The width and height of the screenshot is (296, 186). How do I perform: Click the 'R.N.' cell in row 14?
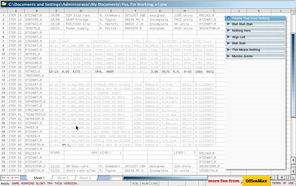(x=176, y=71)
